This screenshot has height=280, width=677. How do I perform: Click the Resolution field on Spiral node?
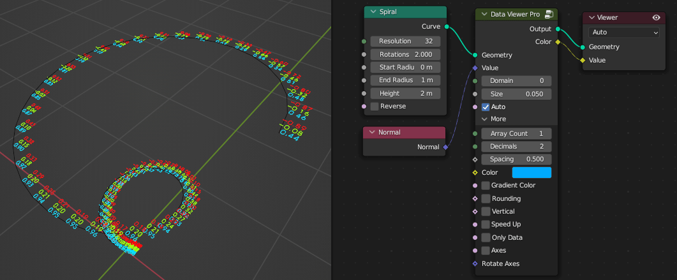(x=403, y=41)
